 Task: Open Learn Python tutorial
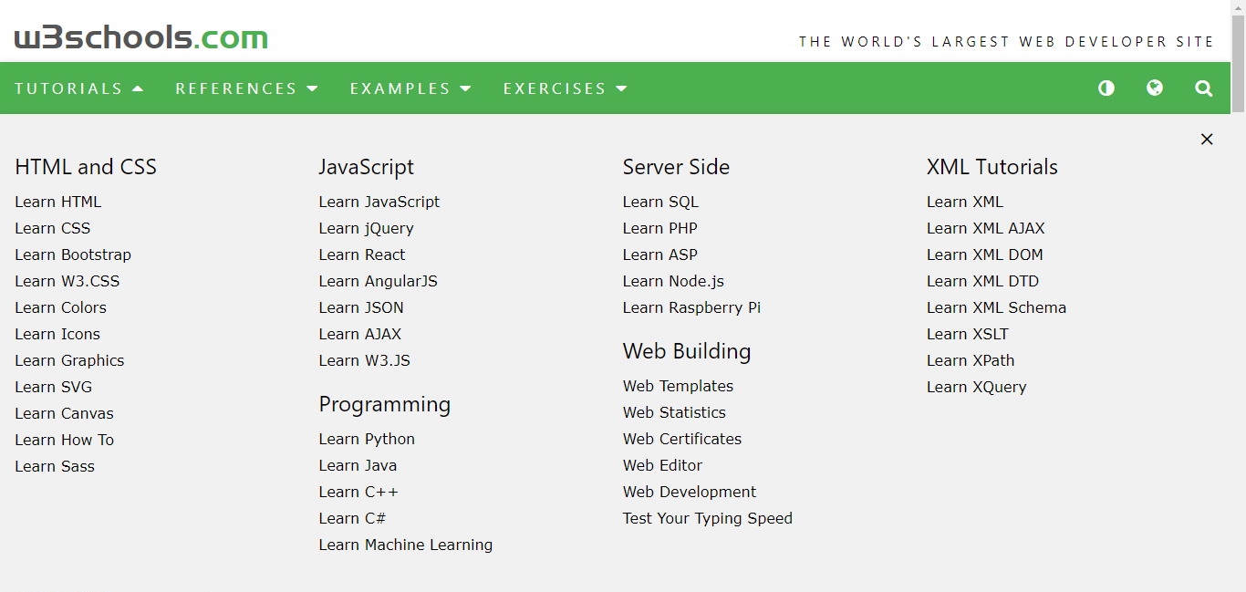(367, 439)
